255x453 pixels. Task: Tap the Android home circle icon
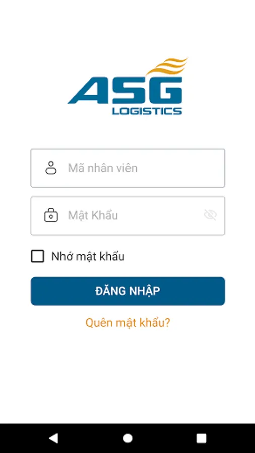click(x=127, y=438)
